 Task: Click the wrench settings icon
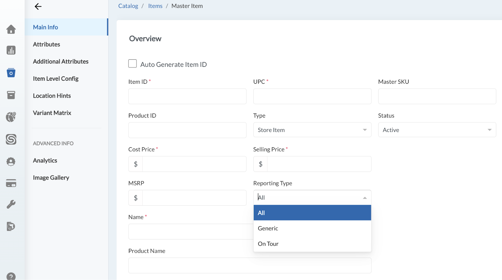click(x=11, y=204)
